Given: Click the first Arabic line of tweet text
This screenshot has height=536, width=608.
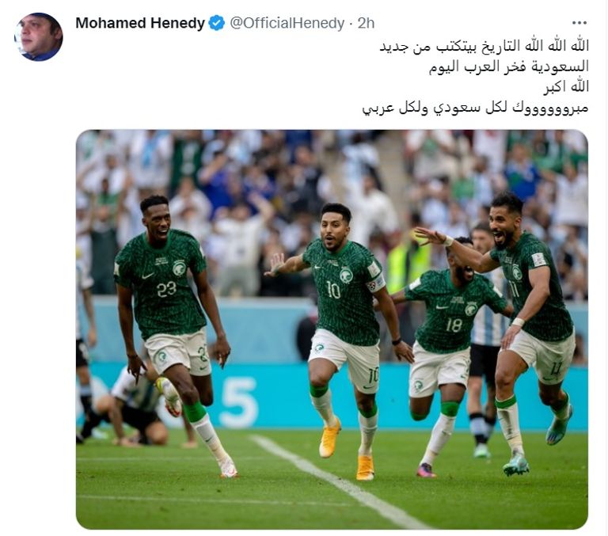Looking at the screenshot, I should coord(484,47).
